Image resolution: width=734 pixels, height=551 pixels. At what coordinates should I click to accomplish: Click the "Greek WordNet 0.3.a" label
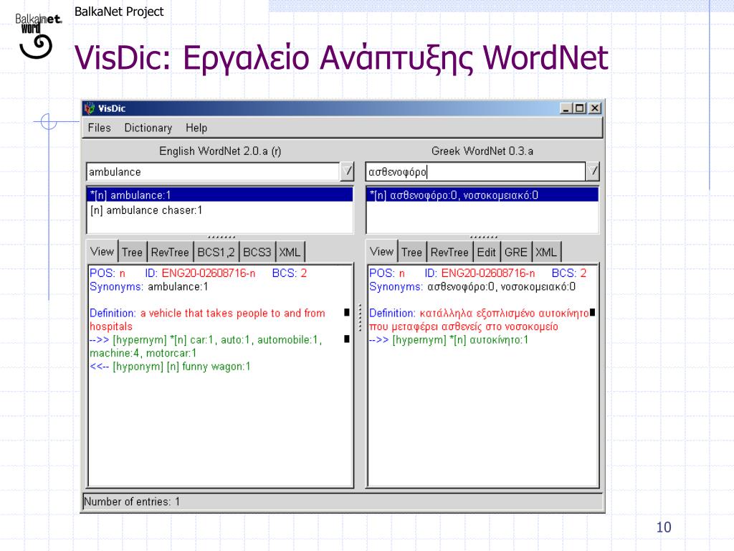482,151
